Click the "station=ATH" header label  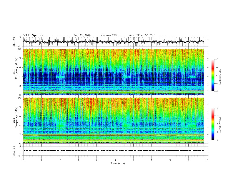(109, 35)
